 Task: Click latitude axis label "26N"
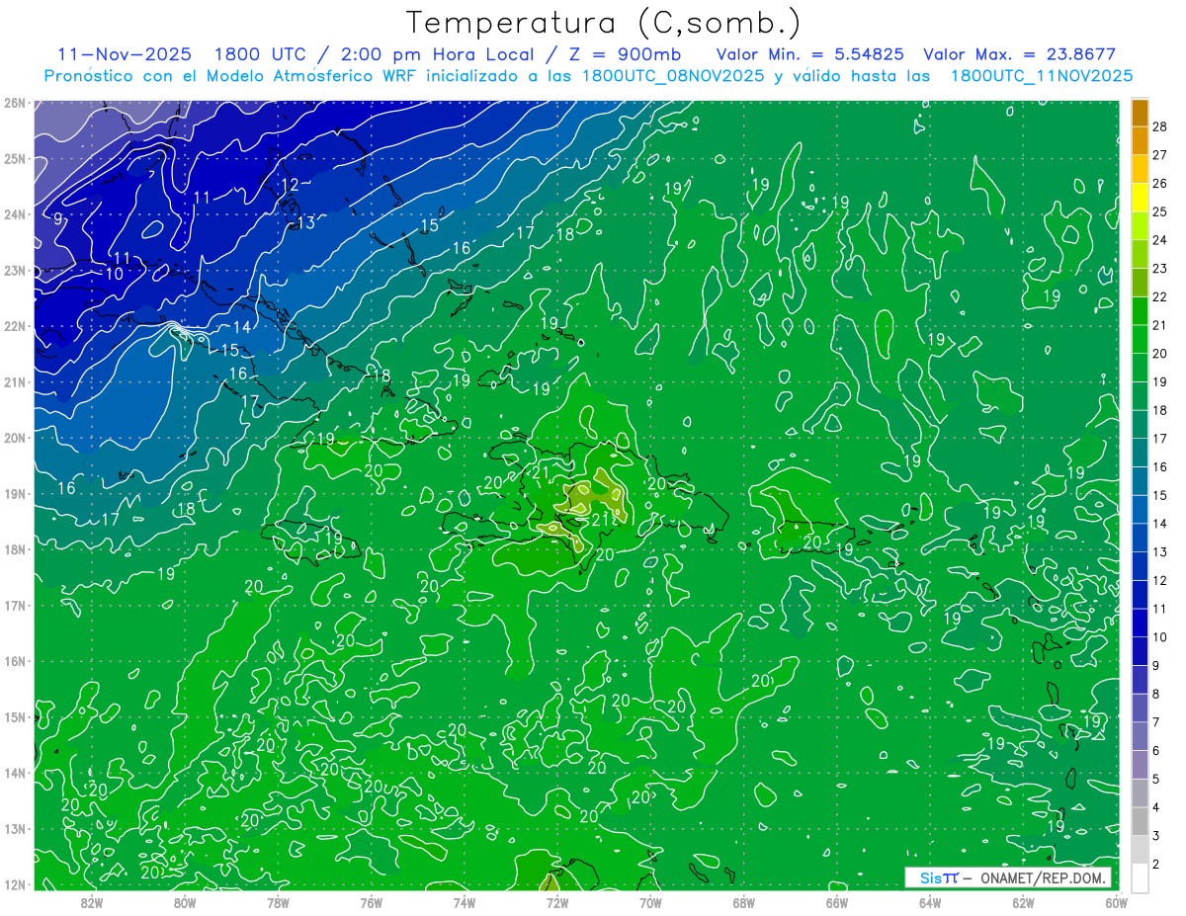(x=14, y=102)
